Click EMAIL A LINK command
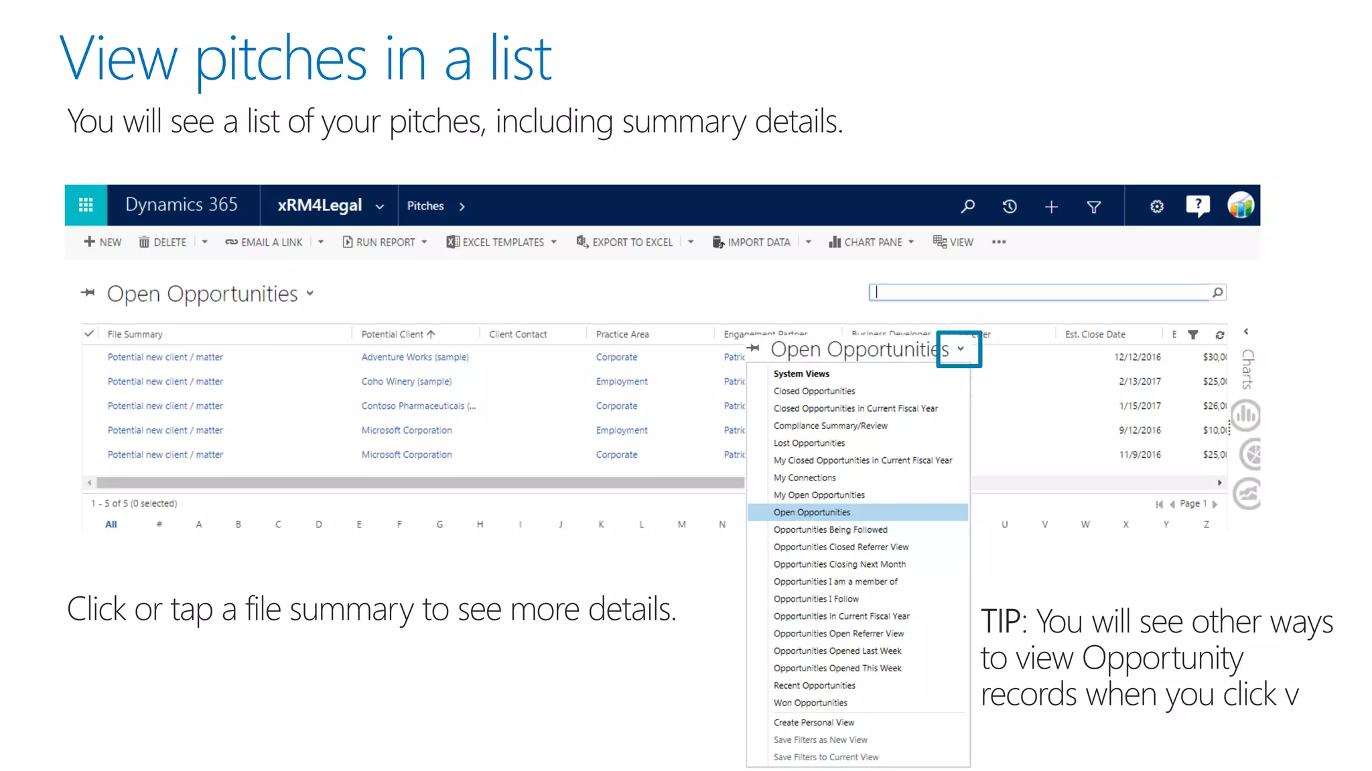 click(264, 242)
